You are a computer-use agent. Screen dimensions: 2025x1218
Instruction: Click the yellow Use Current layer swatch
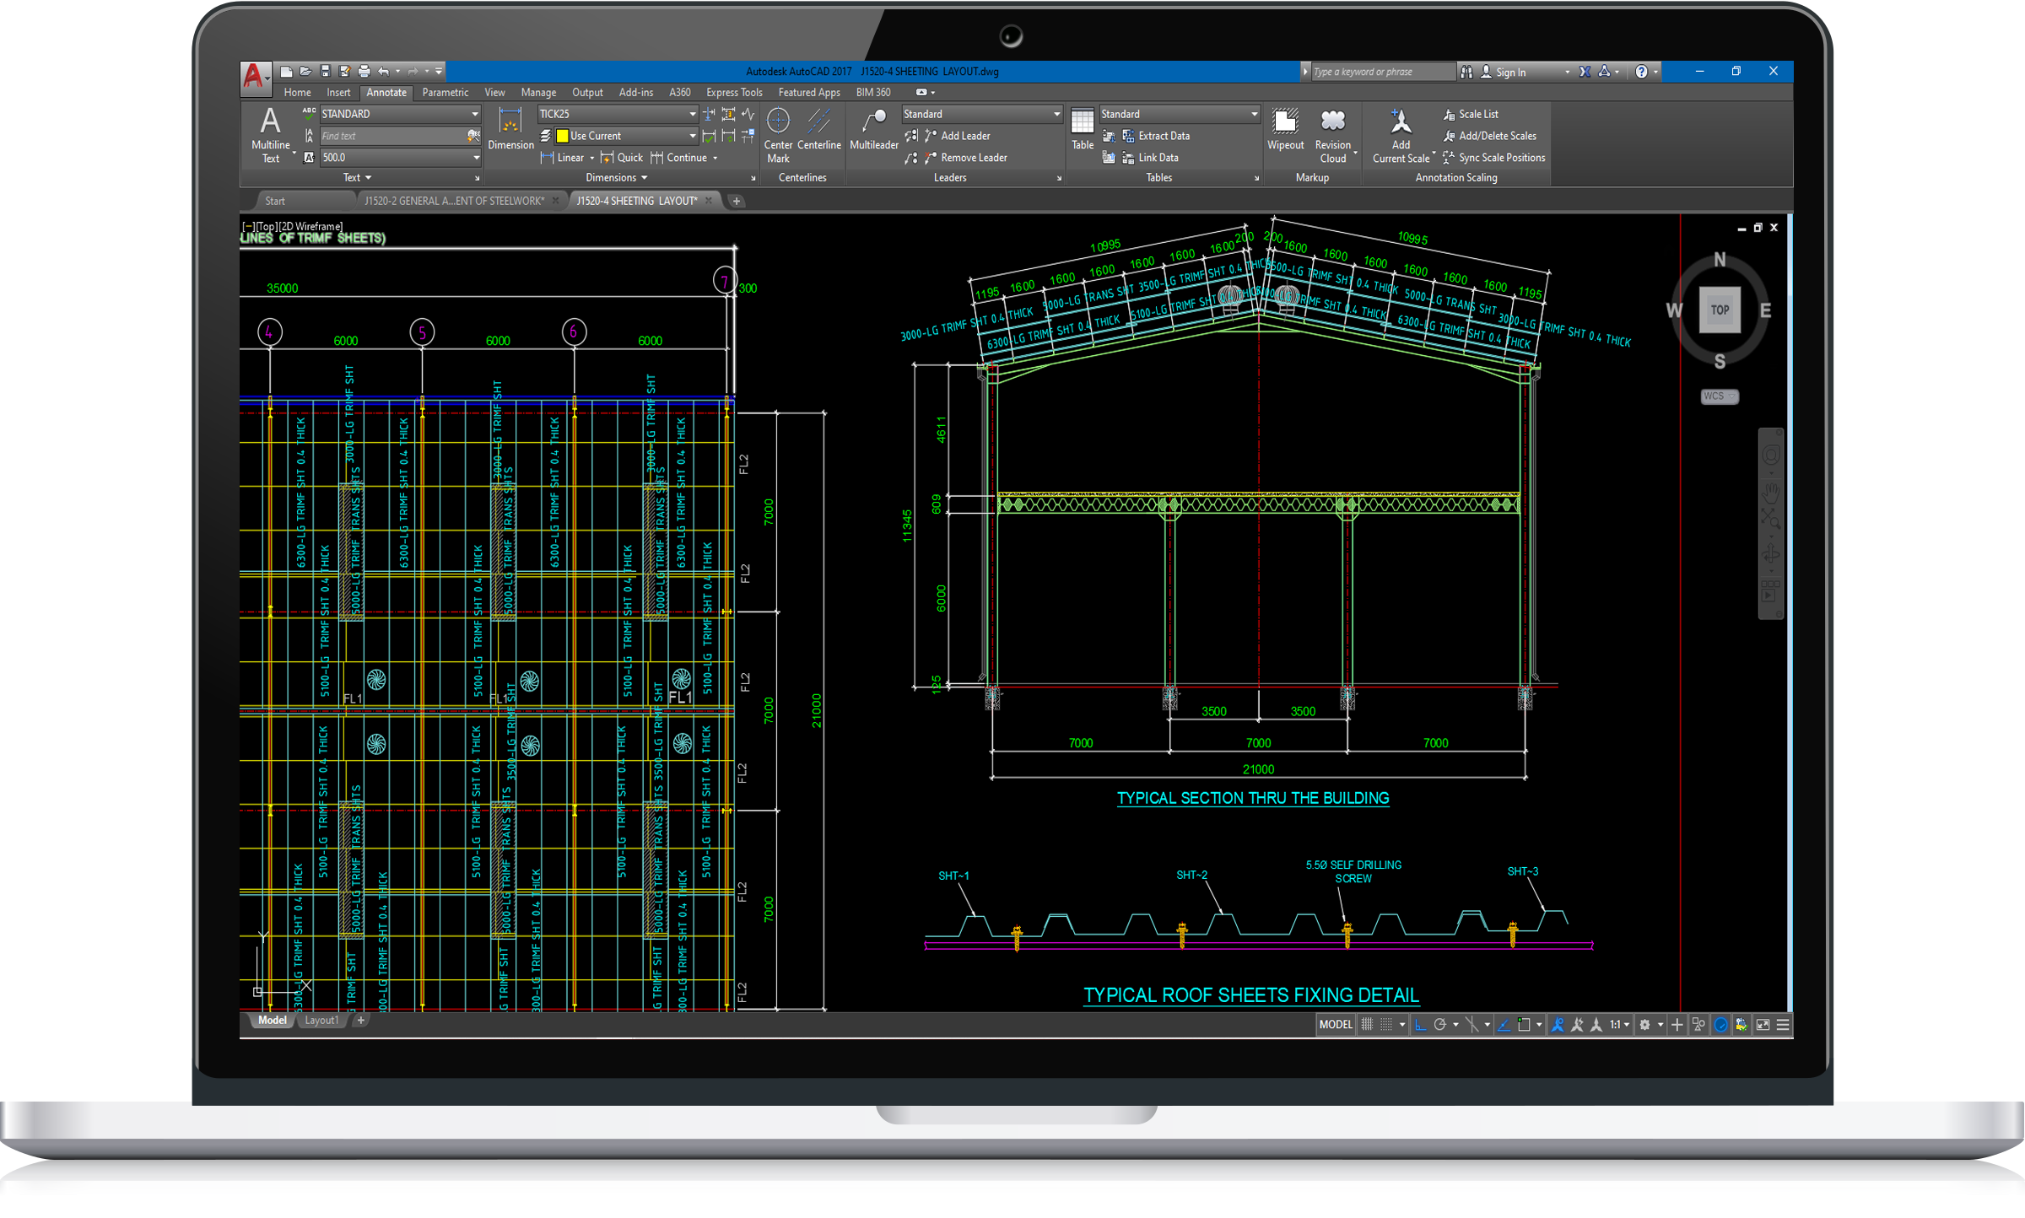pyautogui.click(x=562, y=136)
